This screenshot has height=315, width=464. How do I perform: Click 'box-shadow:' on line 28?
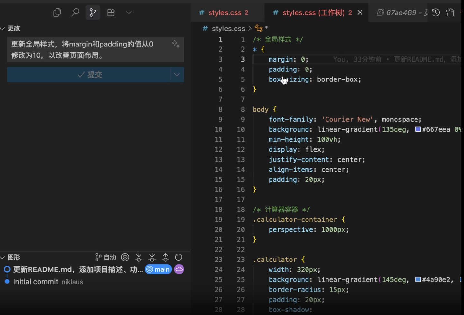tap(290, 310)
